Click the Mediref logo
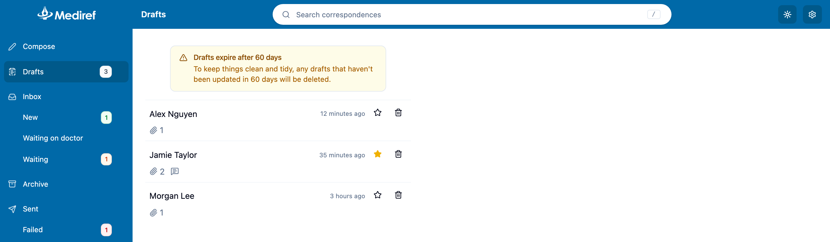This screenshot has width=830, height=242. pyautogui.click(x=67, y=14)
